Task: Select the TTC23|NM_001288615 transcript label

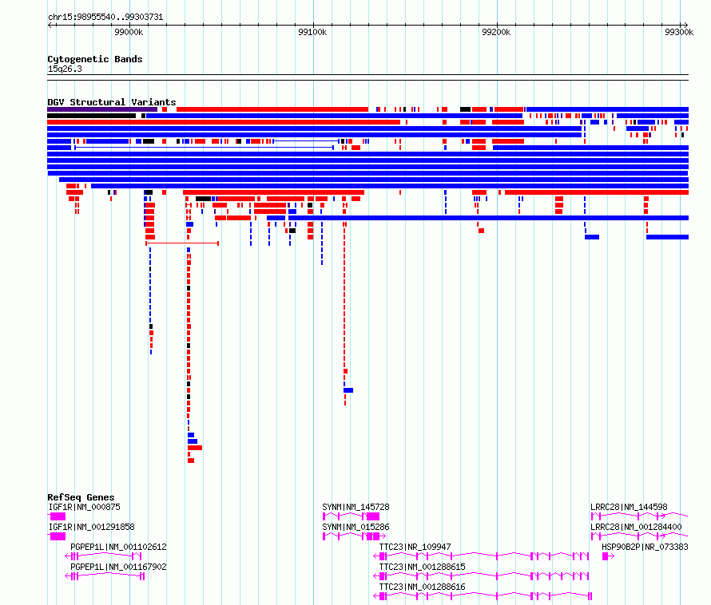Action: point(422,567)
